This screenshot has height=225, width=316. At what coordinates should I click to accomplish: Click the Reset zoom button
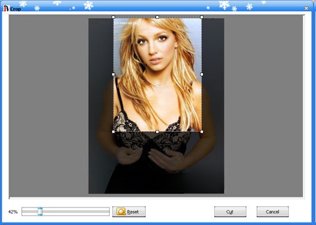click(129, 212)
